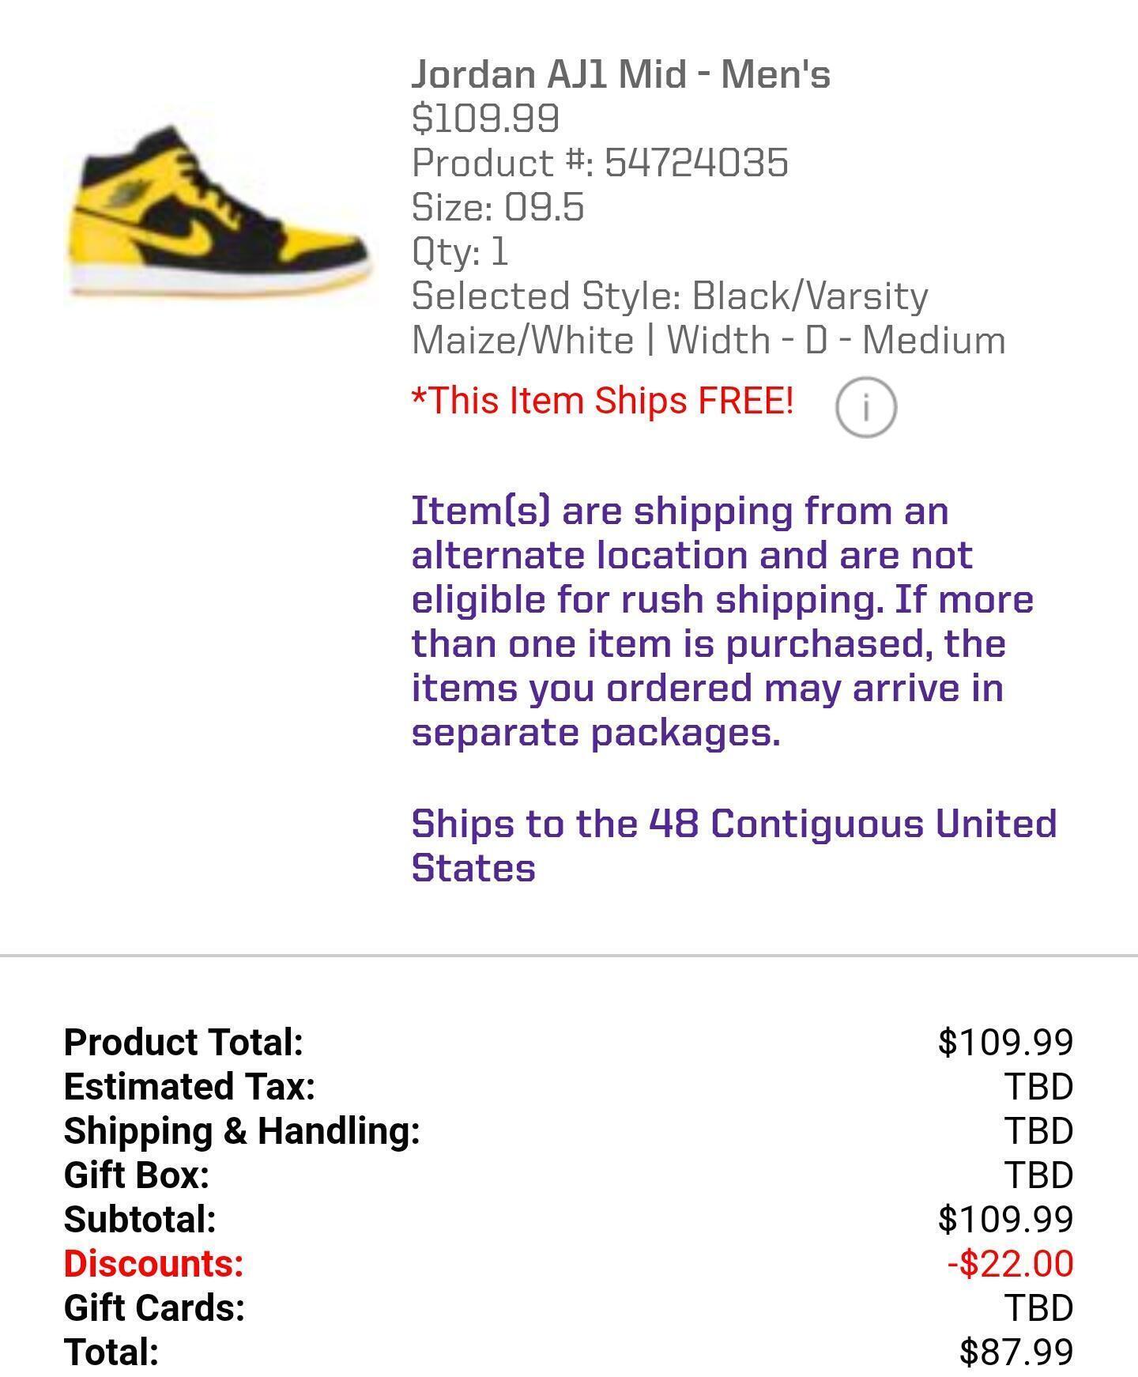Select the Product # 54724035 line
1138x1377 pixels.
tap(600, 163)
